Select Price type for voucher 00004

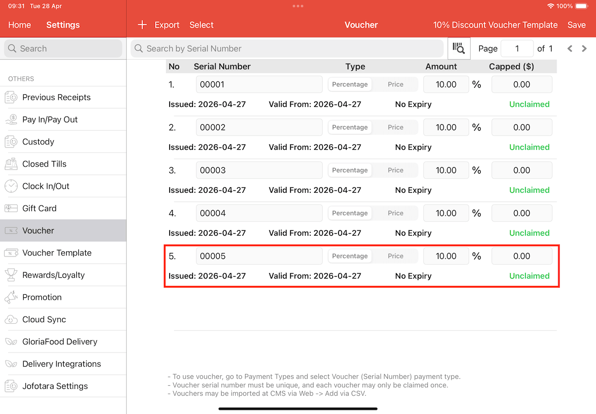[395, 213]
